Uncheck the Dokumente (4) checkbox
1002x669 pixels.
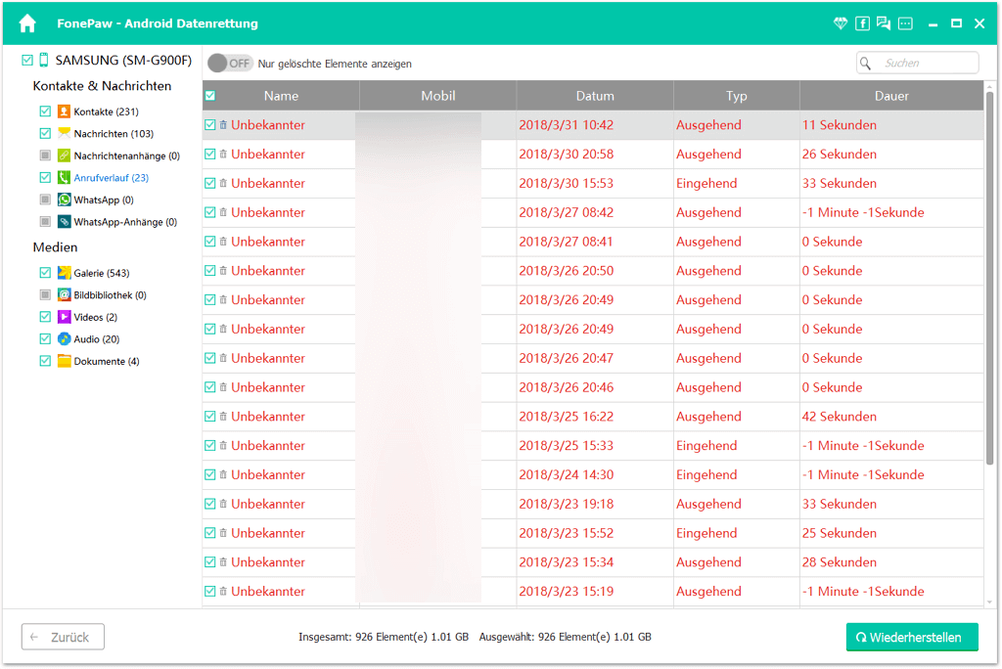point(45,361)
